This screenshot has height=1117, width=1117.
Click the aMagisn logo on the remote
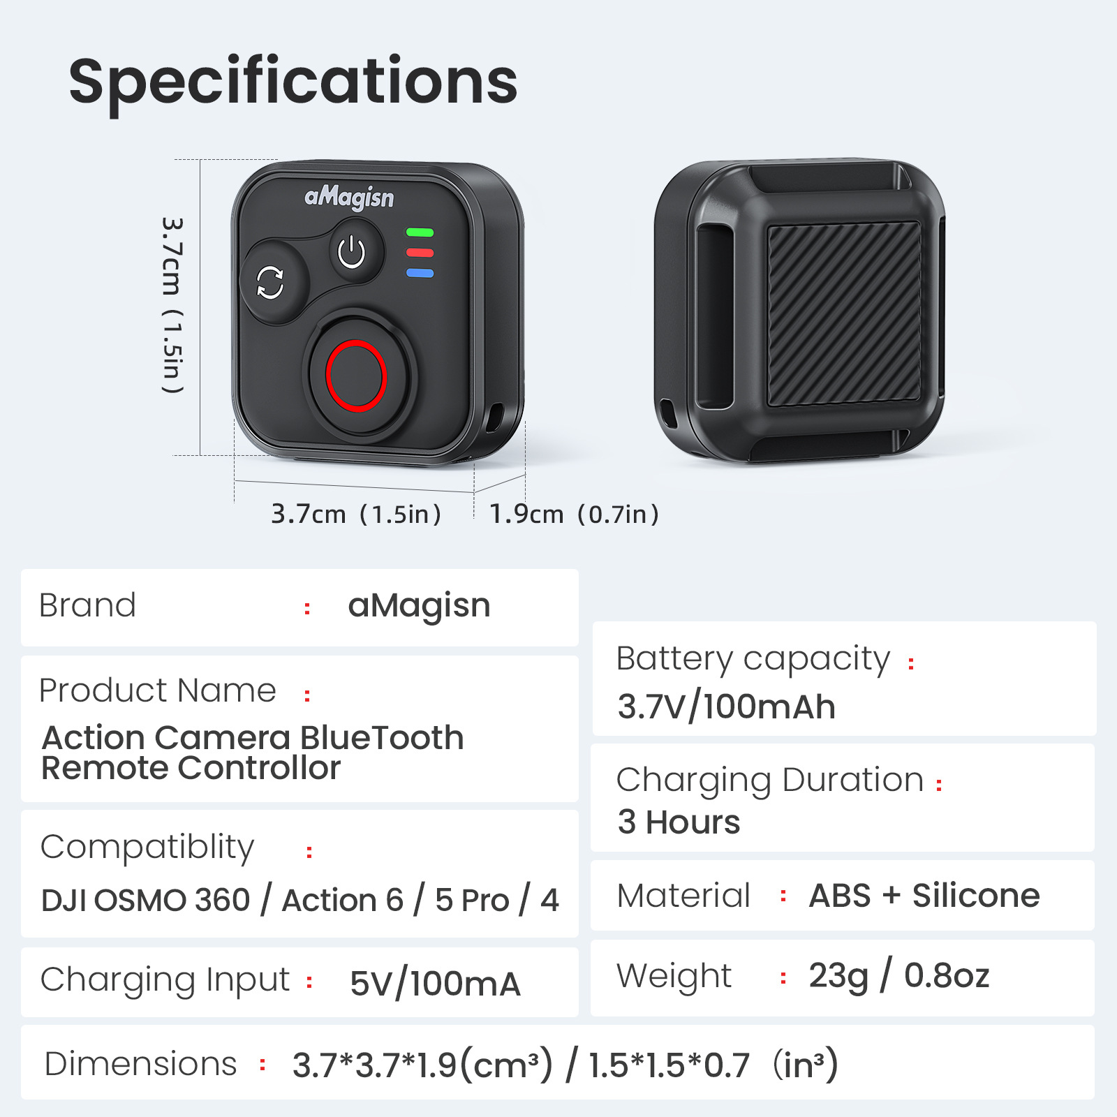tap(349, 198)
